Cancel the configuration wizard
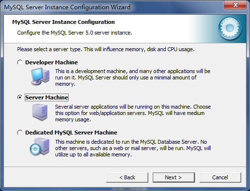Screen dimensions: 250x191 point(220,177)
